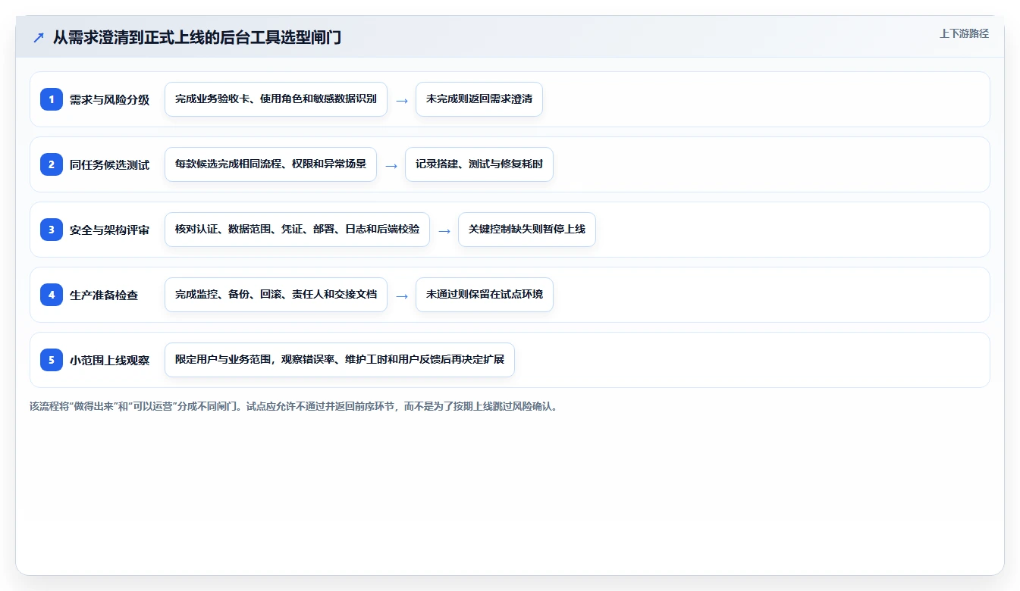Select the 同任务候选测试 step label

[x=110, y=164]
